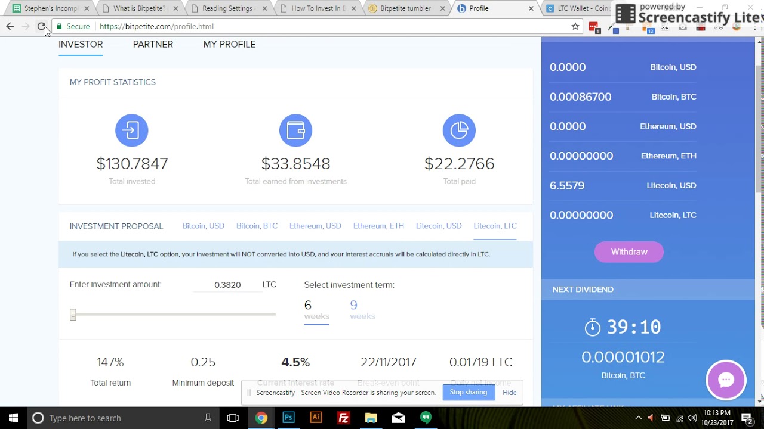This screenshot has width=764, height=429.
Task: Open the Mail app in the taskbar
Action: [x=398, y=418]
